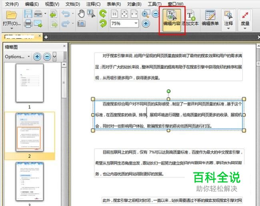
Task: Open the 编辑(E) menu
Action: pyautogui.click(x=32, y=4)
